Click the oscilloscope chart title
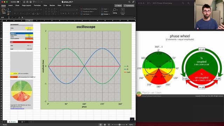 pos(86,27)
